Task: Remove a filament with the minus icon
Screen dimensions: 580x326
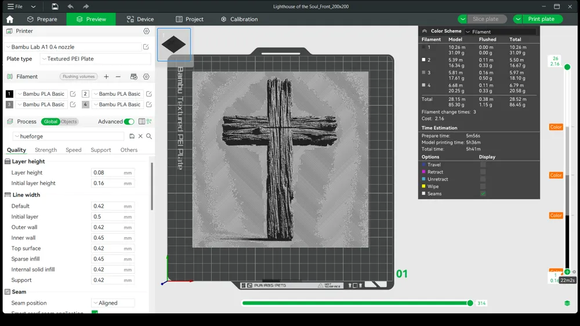Action: coord(118,77)
